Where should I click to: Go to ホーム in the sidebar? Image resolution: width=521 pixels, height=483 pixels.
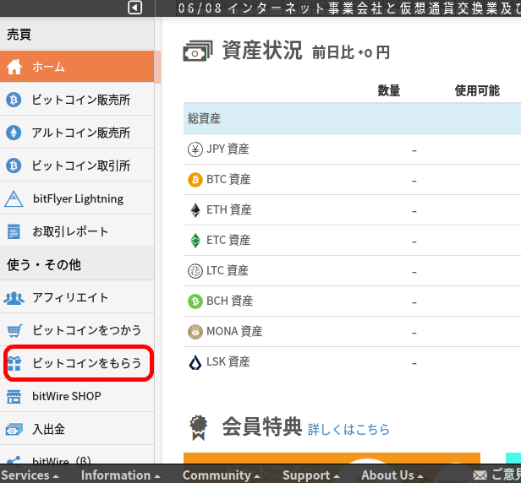pyautogui.click(x=77, y=67)
